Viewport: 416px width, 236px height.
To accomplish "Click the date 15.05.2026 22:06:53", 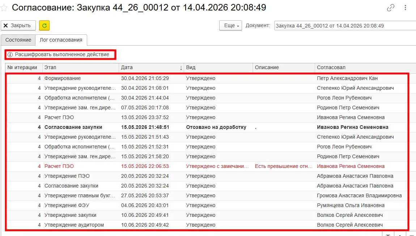I will pos(145,167).
